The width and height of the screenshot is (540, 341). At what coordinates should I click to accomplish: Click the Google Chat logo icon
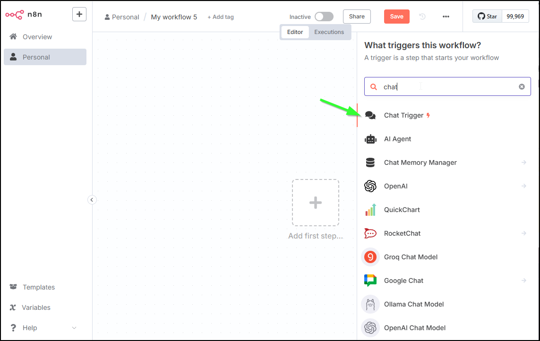click(370, 281)
